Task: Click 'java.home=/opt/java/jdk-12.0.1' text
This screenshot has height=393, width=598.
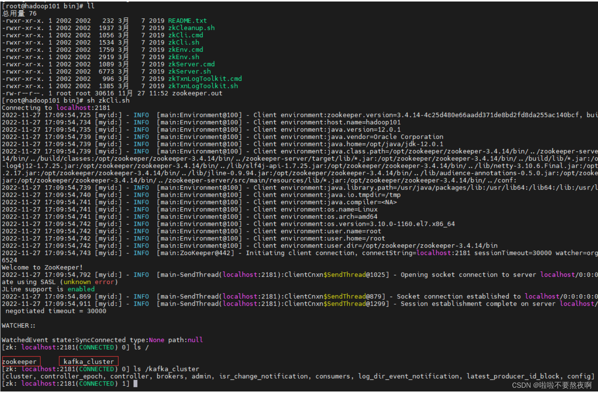Action: (385, 144)
